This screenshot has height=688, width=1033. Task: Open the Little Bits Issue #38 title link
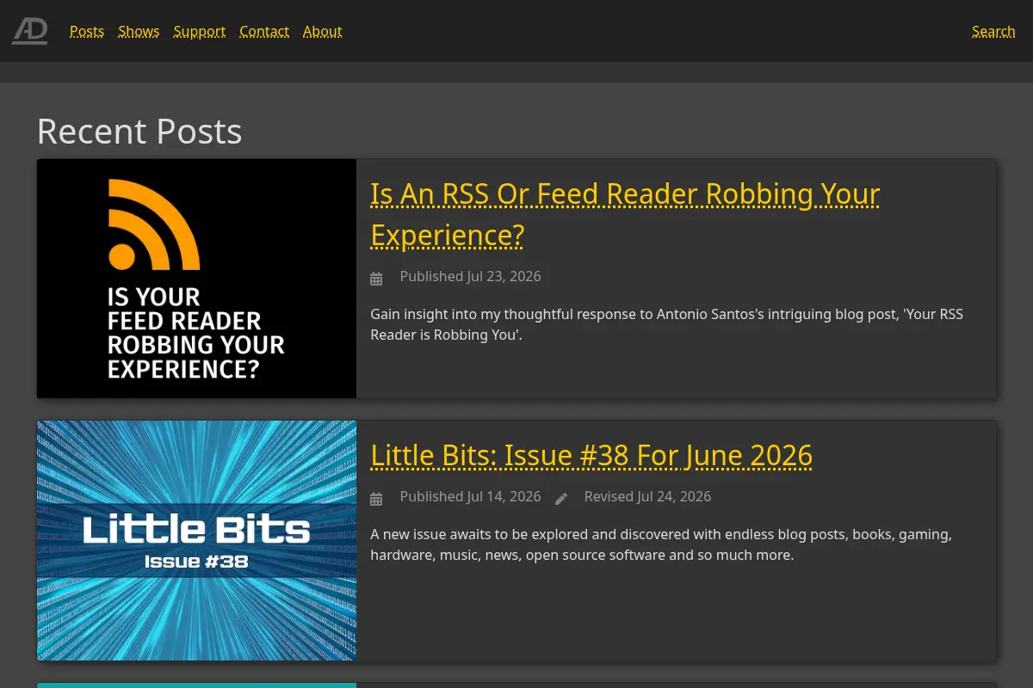coord(591,455)
